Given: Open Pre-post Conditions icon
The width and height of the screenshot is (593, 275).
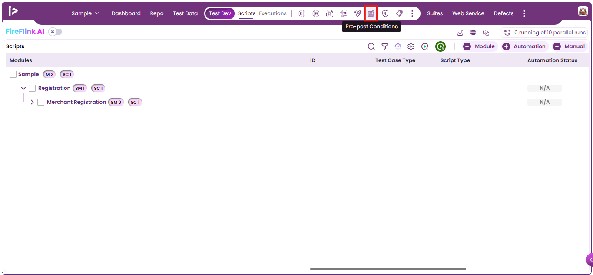Looking at the screenshot, I should click(371, 13).
